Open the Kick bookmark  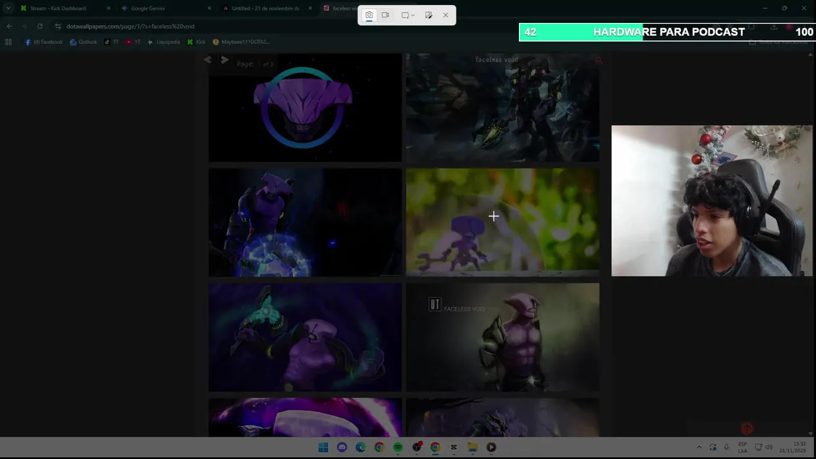tap(196, 42)
